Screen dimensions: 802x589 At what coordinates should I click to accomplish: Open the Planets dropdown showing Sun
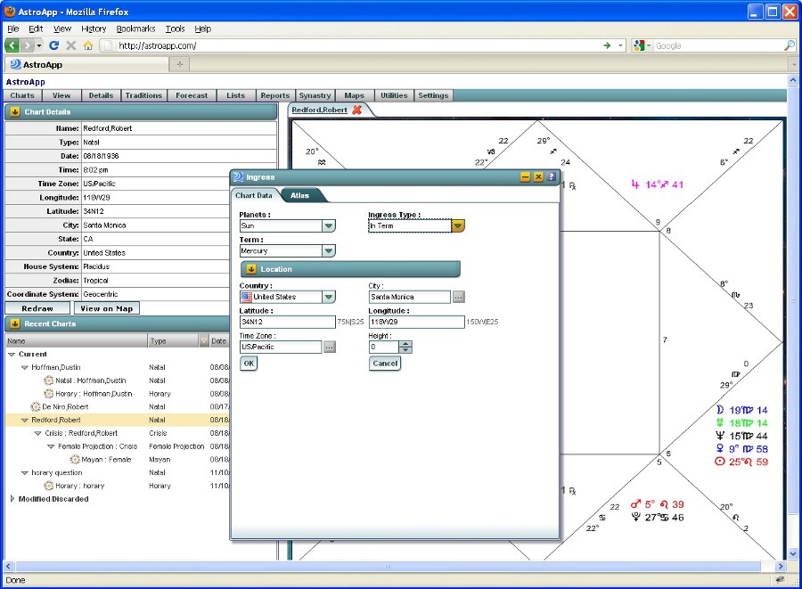[329, 226]
